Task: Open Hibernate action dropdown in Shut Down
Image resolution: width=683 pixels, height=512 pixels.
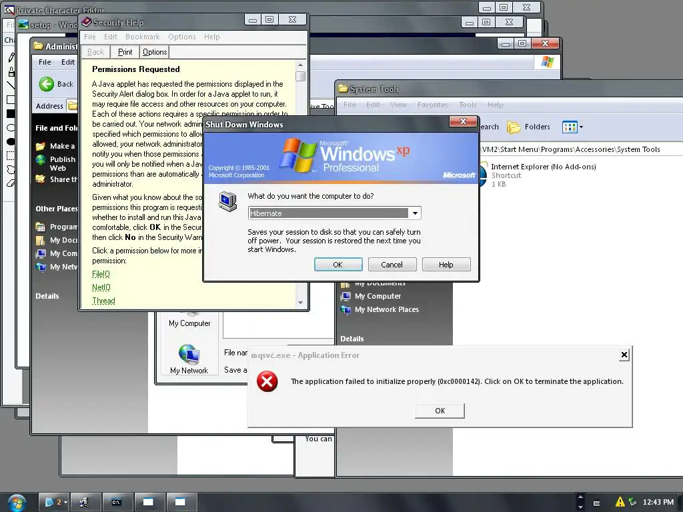Action: tap(415, 213)
